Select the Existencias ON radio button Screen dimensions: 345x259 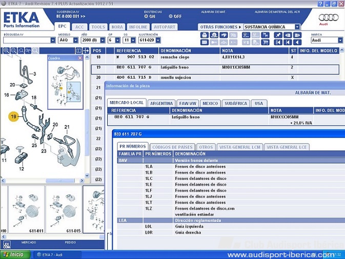pos(146,16)
